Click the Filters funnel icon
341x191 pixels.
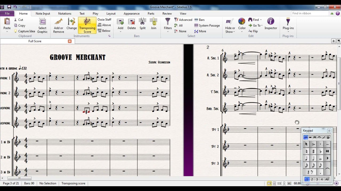tap(168, 22)
